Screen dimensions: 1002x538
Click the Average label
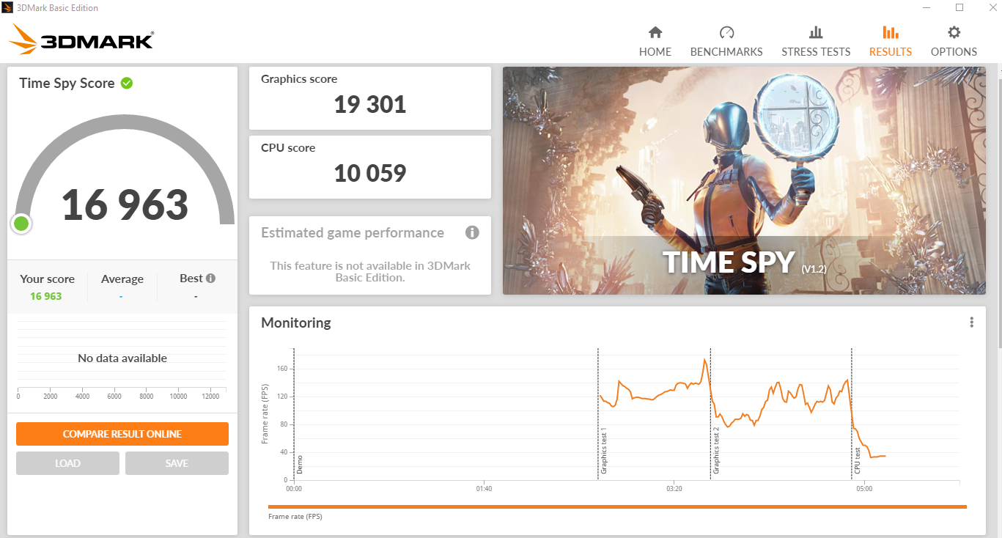click(x=122, y=279)
